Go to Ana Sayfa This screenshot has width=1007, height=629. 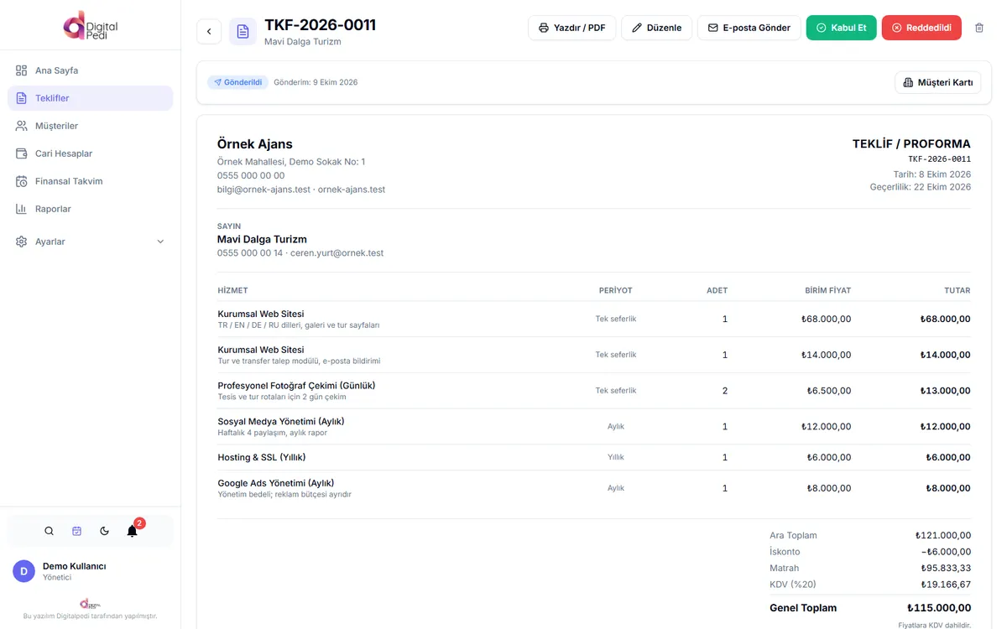(91, 70)
